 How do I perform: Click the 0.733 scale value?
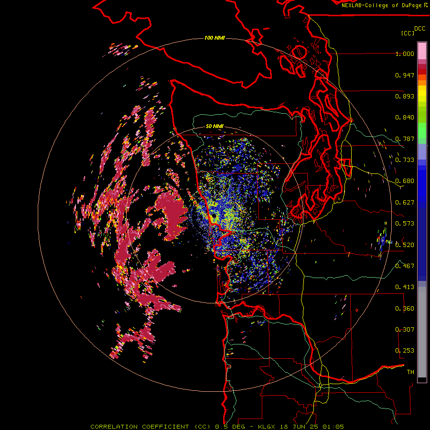click(x=405, y=160)
